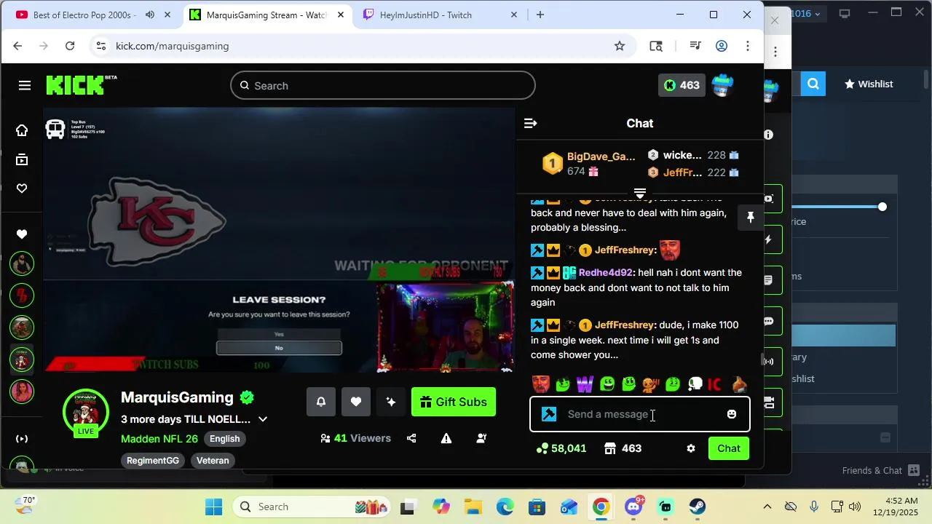Open the shop icon showing 463
Viewport: 932px width, 524px height.
pos(623,448)
